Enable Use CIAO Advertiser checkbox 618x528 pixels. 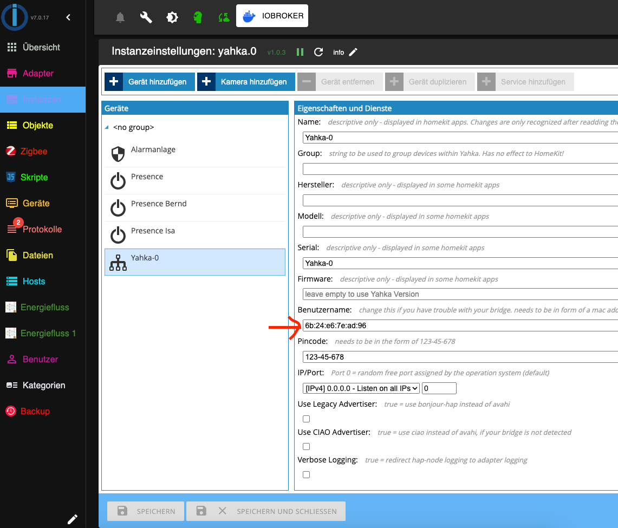[306, 446]
